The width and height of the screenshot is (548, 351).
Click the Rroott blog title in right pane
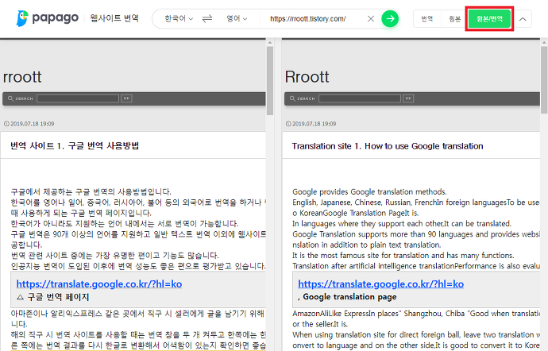307,77
